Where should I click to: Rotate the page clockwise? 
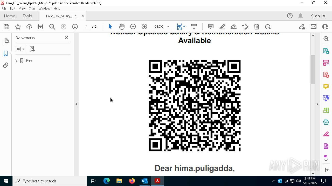click(x=268, y=27)
